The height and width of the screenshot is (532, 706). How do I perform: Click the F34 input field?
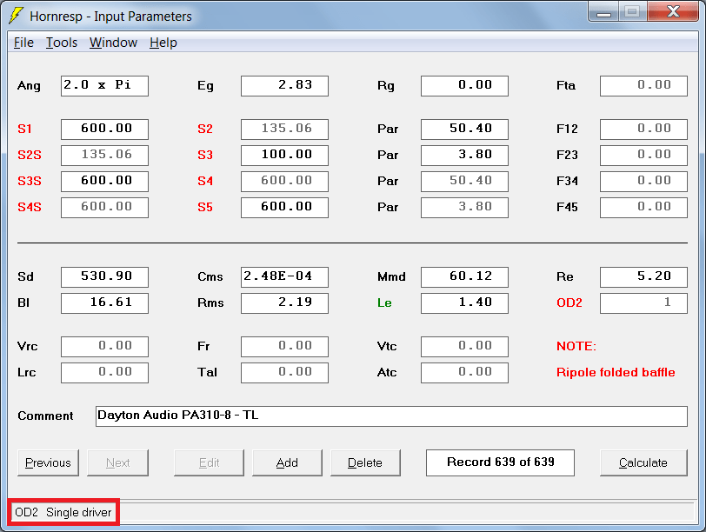(644, 182)
